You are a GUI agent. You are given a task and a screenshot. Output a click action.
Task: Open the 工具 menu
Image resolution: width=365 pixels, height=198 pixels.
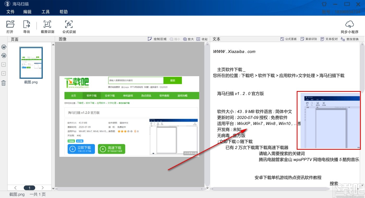point(46,12)
